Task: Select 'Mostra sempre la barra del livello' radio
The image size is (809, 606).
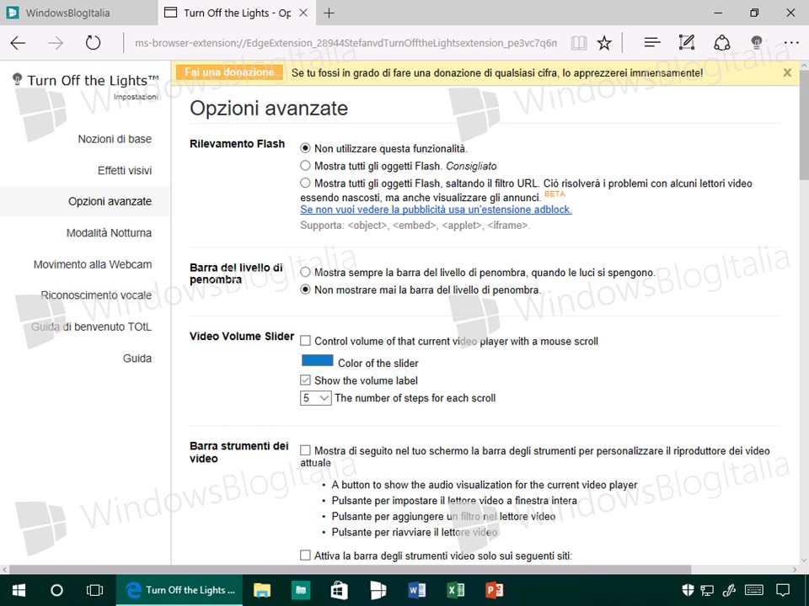Action: pyautogui.click(x=305, y=272)
